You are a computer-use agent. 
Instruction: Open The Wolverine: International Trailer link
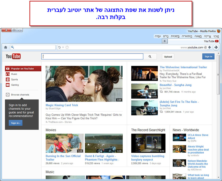pos(183,67)
